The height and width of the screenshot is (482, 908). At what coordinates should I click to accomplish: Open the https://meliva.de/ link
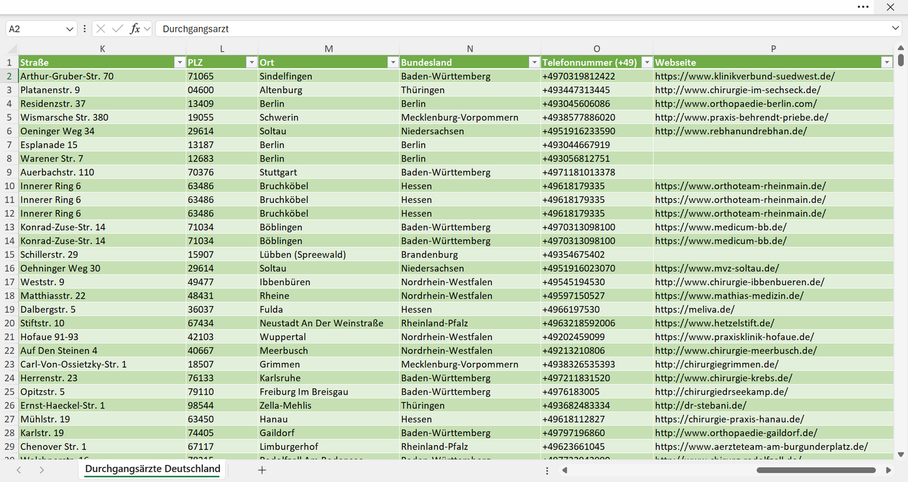[694, 309]
